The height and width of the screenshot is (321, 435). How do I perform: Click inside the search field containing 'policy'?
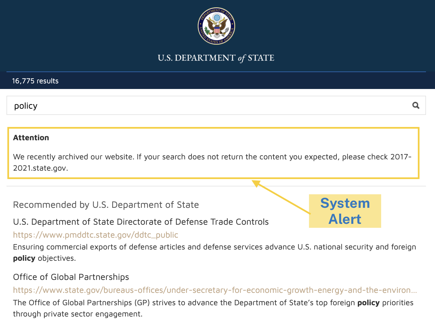216,105
